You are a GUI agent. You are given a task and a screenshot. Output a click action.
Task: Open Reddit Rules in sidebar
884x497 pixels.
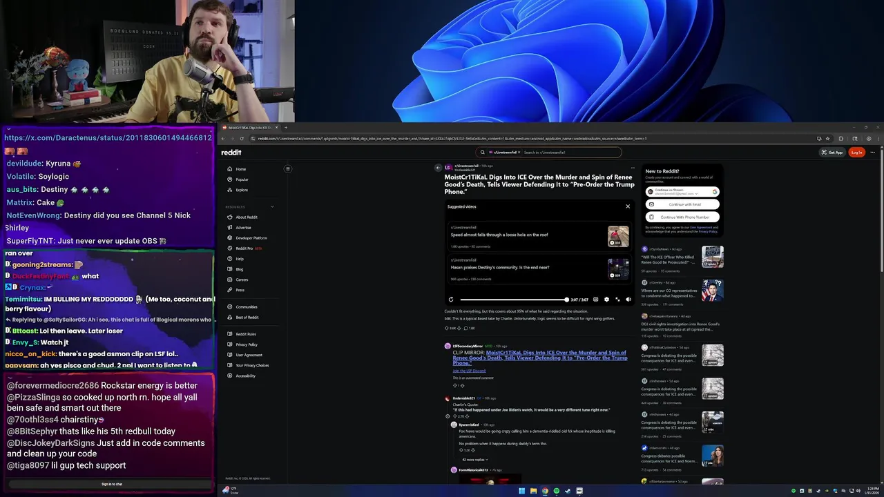point(242,334)
